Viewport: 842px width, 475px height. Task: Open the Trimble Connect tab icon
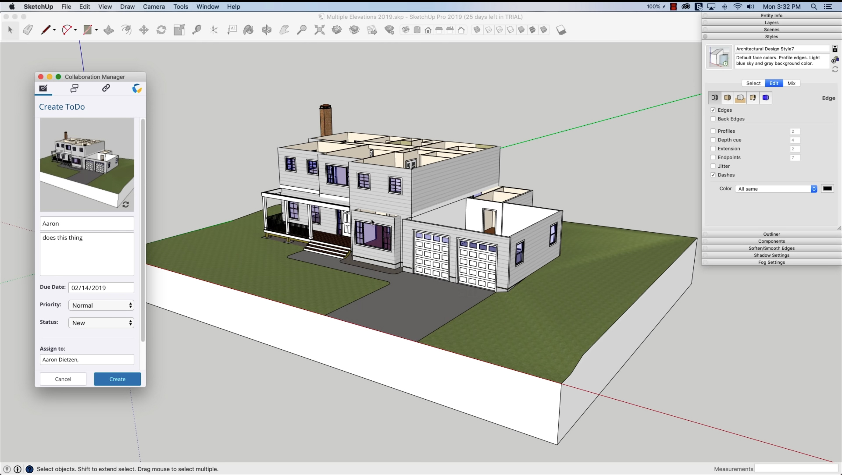click(x=137, y=88)
